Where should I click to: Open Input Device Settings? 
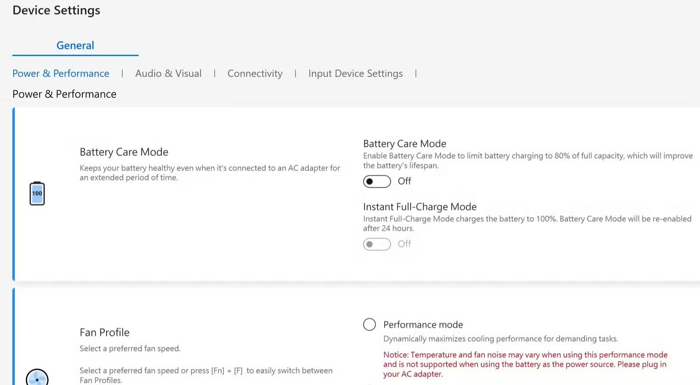(x=356, y=73)
